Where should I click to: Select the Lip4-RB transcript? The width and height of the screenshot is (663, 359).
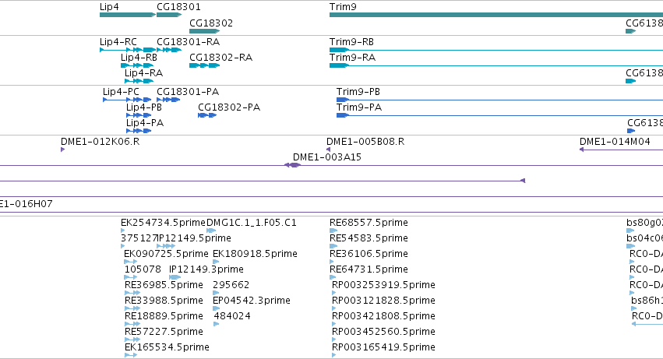[x=137, y=65]
